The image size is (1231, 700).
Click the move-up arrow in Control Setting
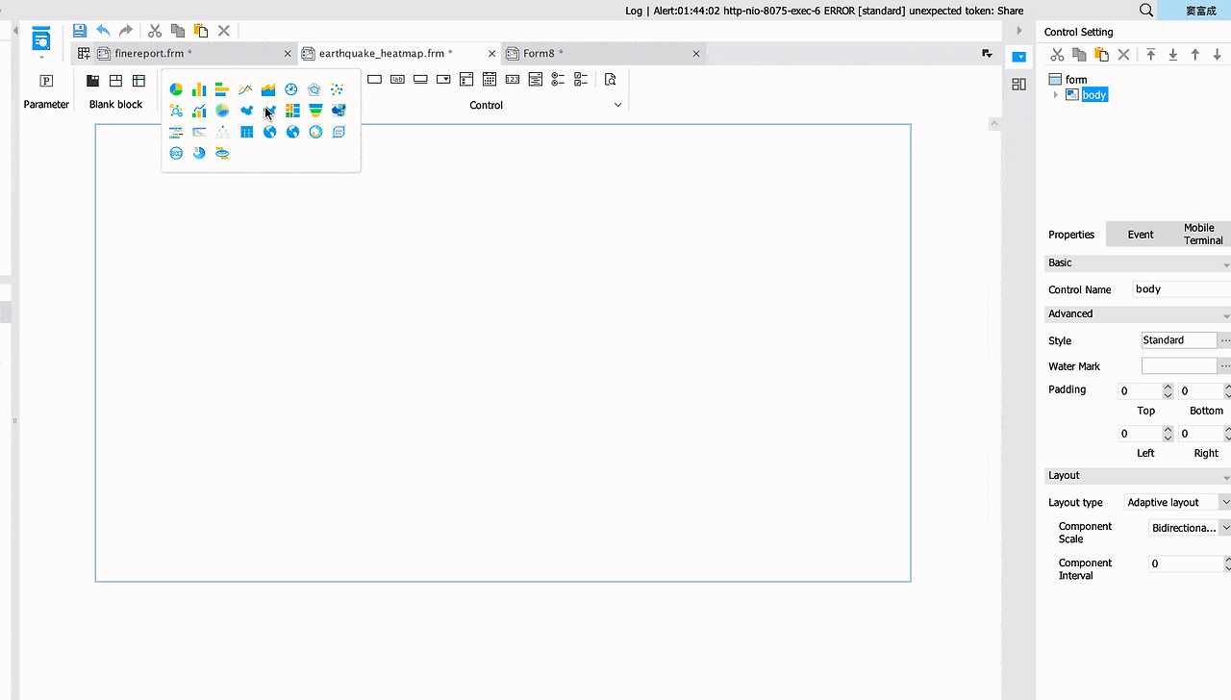click(1195, 55)
